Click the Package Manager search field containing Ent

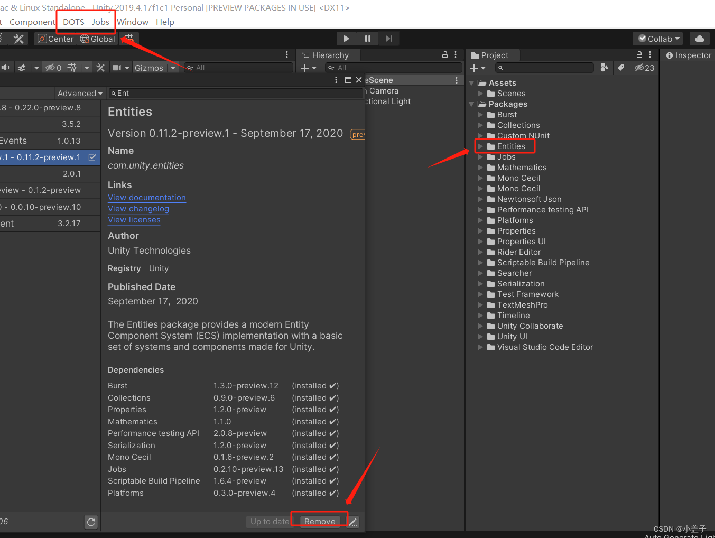pyautogui.click(x=236, y=93)
